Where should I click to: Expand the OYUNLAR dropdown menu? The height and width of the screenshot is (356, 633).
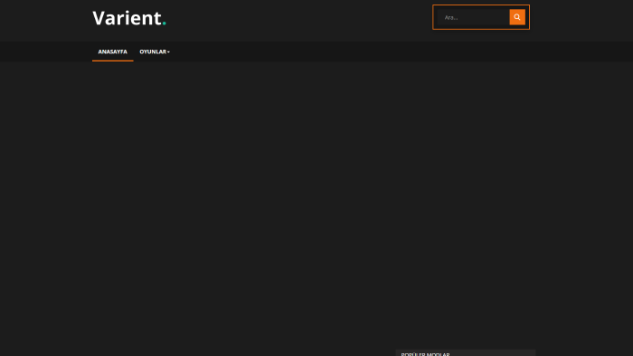[x=155, y=52]
